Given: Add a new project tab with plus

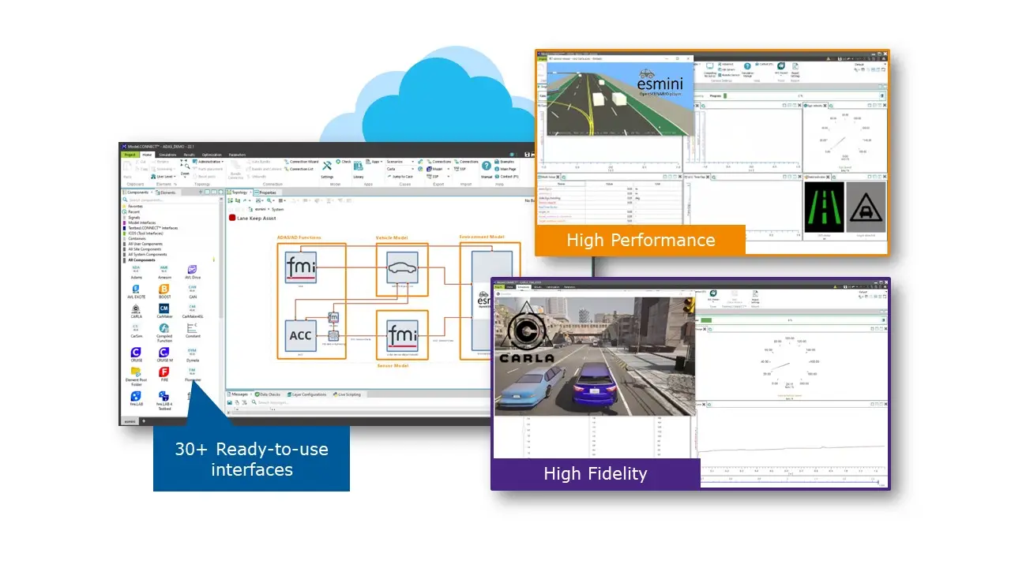Looking at the screenshot, I should coord(144,421).
